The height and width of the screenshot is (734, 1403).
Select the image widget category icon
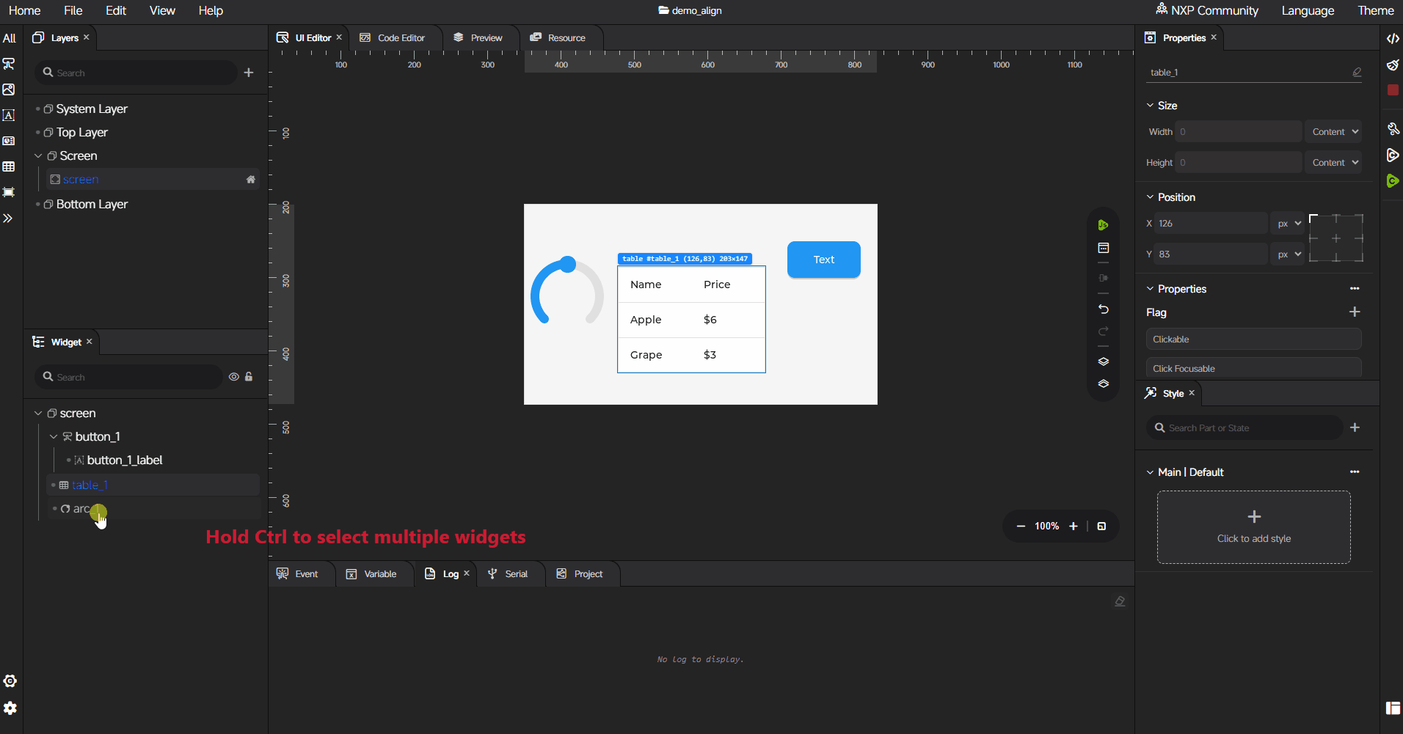[x=9, y=89]
